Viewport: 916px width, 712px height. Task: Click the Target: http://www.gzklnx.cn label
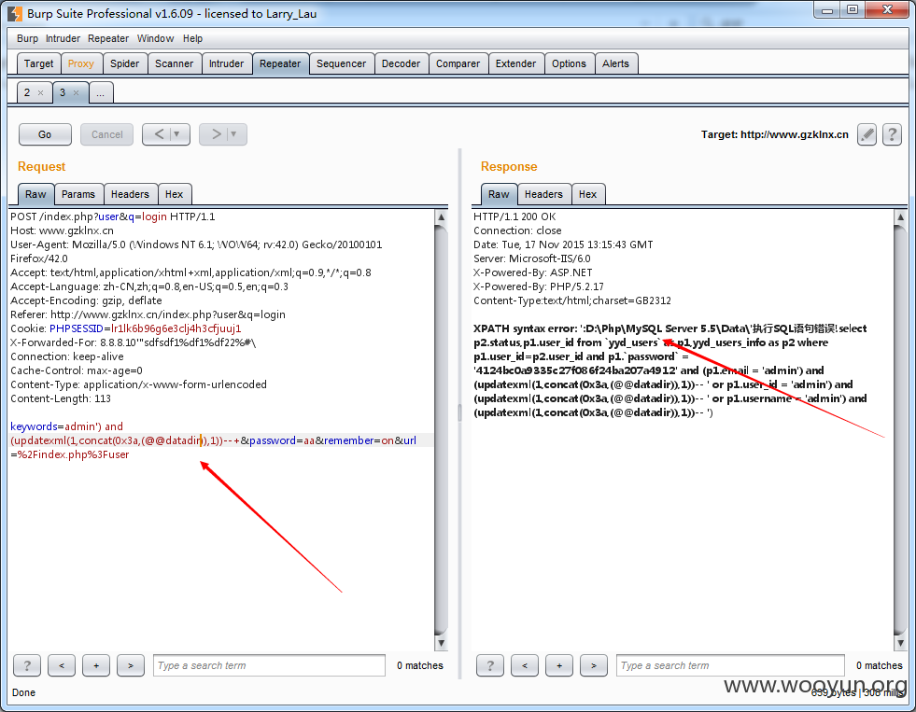[775, 134]
